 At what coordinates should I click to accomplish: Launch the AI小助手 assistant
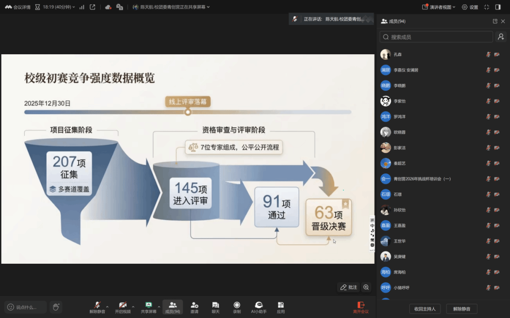click(258, 307)
